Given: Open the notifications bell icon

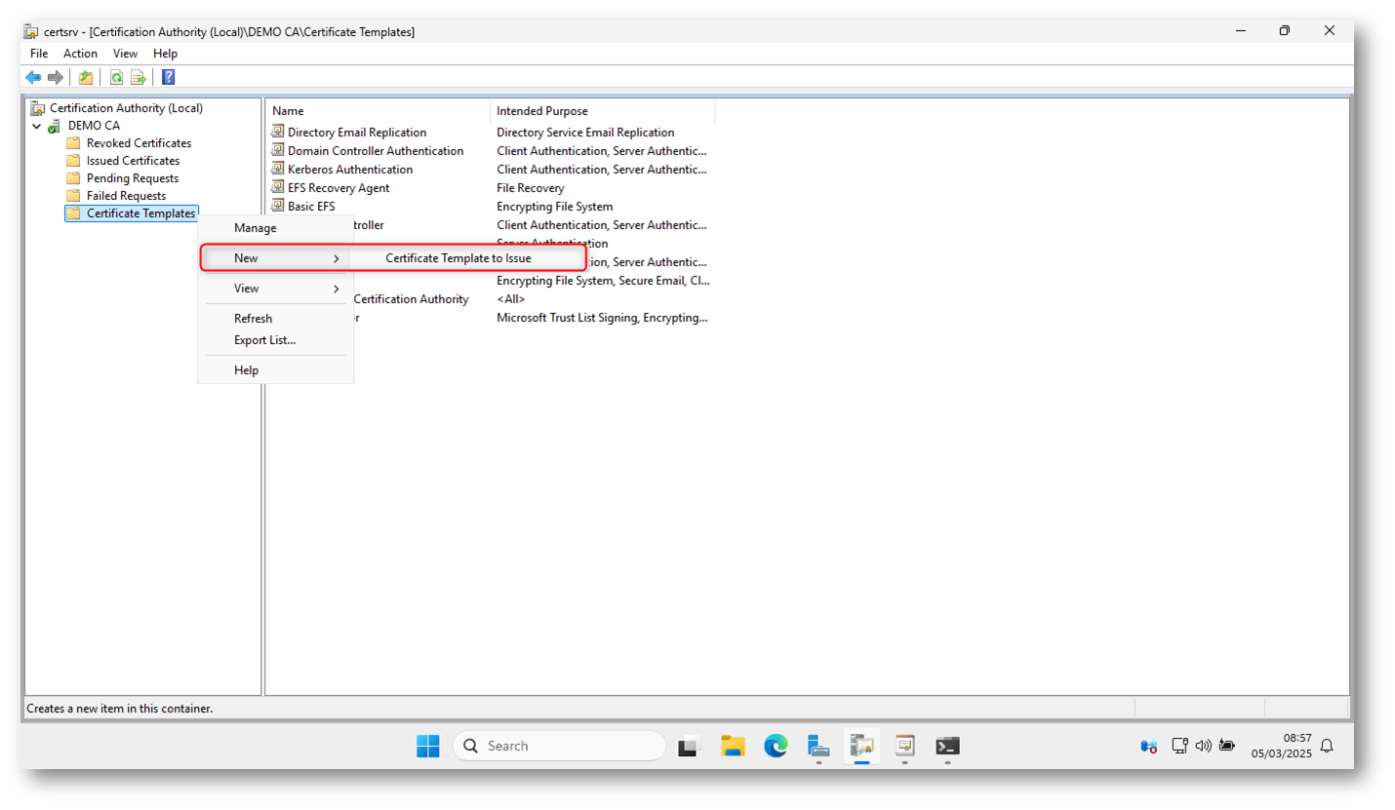Looking at the screenshot, I should tap(1327, 746).
